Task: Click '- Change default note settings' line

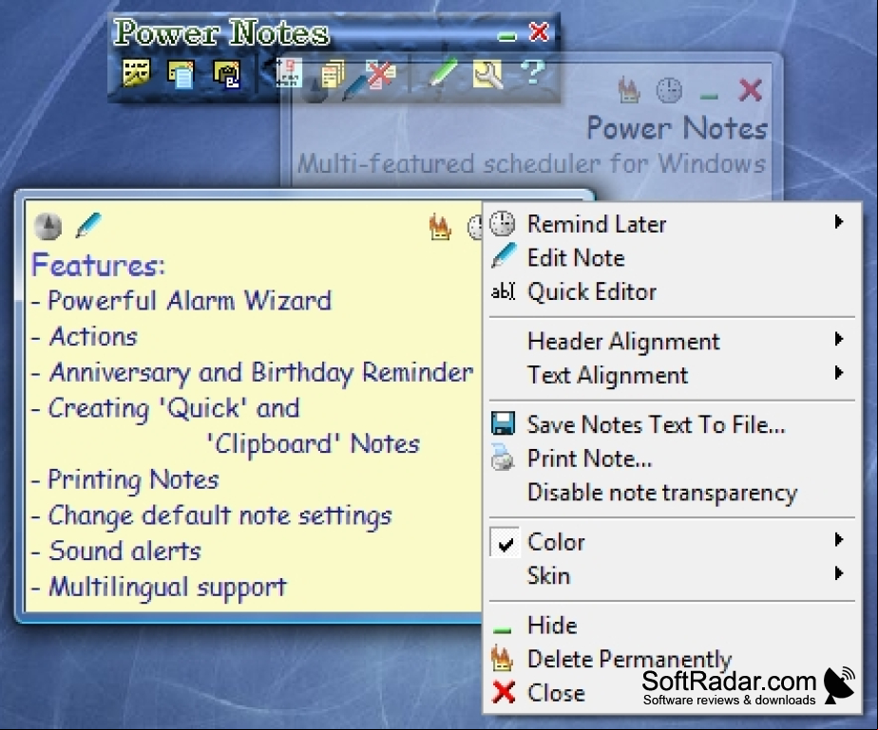Action: [212, 515]
